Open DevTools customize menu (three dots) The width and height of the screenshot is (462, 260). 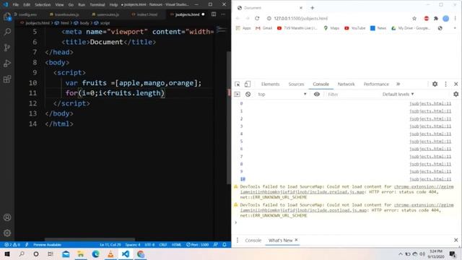[445, 84]
